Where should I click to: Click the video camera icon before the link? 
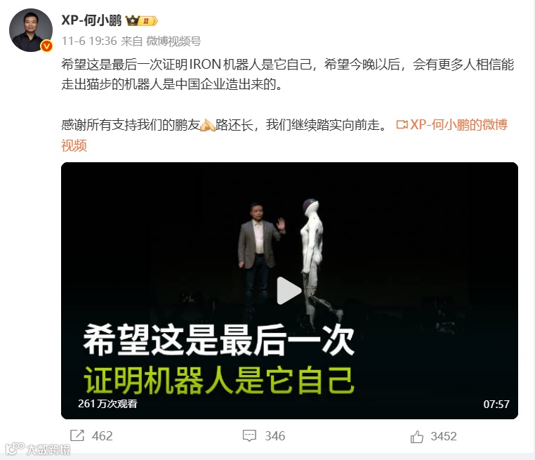[x=402, y=124]
